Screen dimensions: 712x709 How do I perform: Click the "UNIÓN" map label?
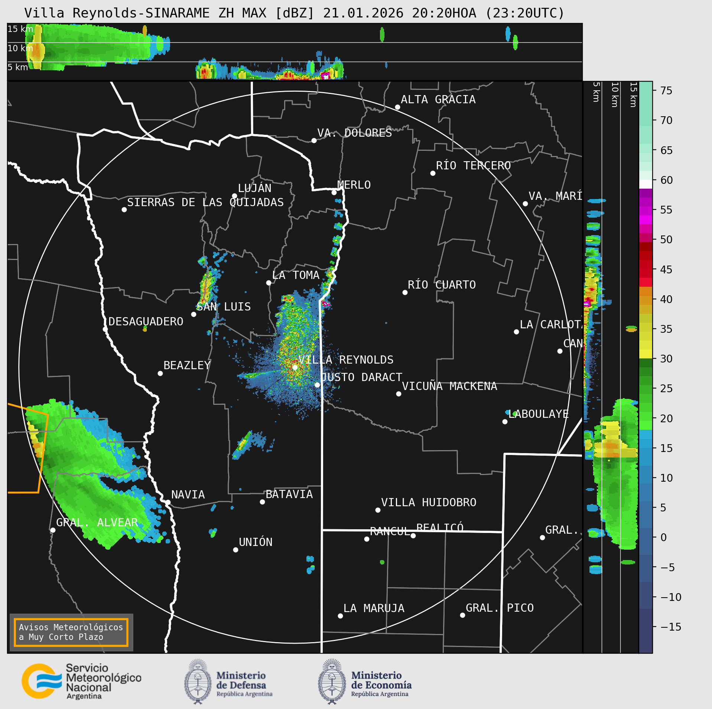[x=256, y=542]
